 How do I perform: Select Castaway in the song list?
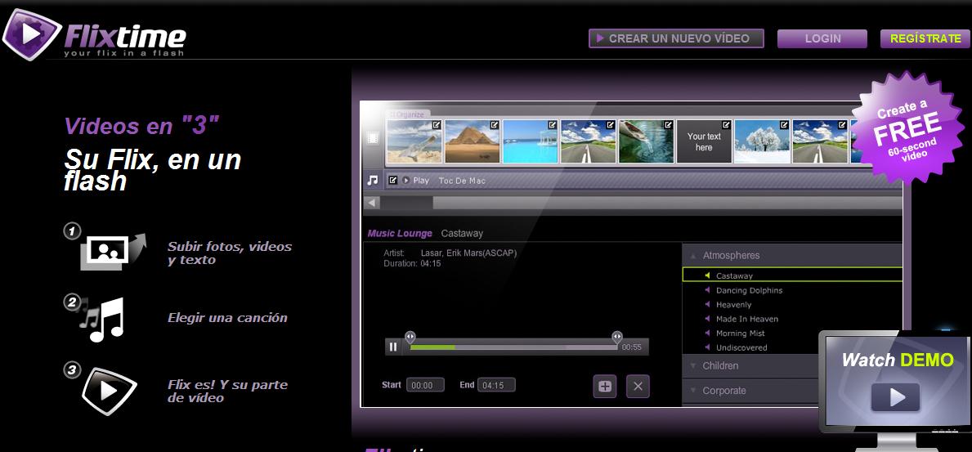[x=792, y=275]
